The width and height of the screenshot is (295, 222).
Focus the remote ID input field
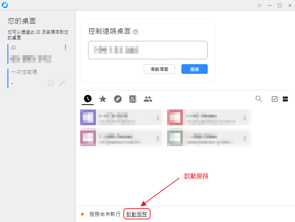coord(147,50)
